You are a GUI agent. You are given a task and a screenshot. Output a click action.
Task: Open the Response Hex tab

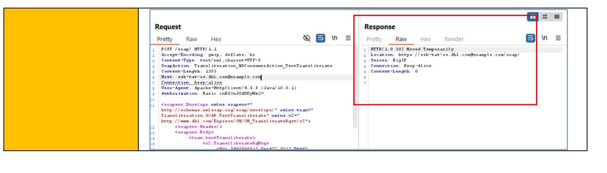pos(425,39)
